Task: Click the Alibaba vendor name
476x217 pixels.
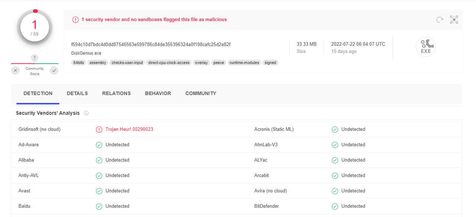Action: [x=26, y=160]
